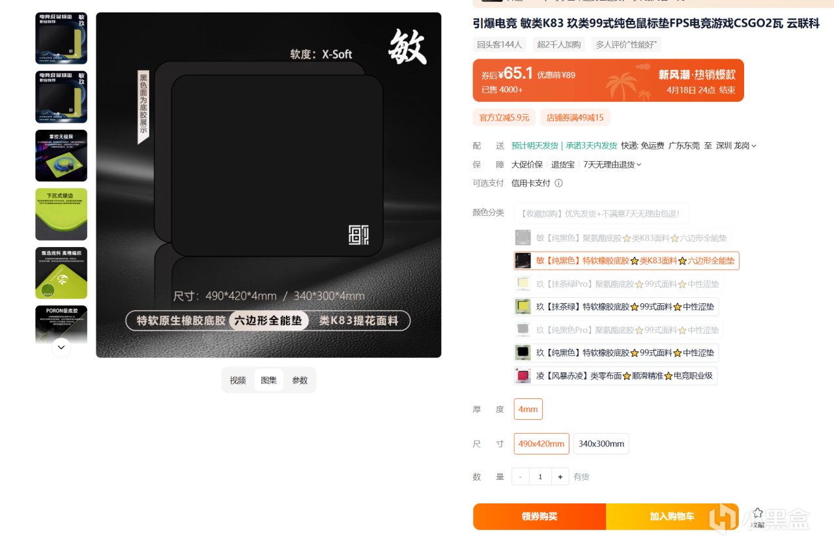Switch to the 参数 tab
Screen dimensions: 834x549
(300, 380)
